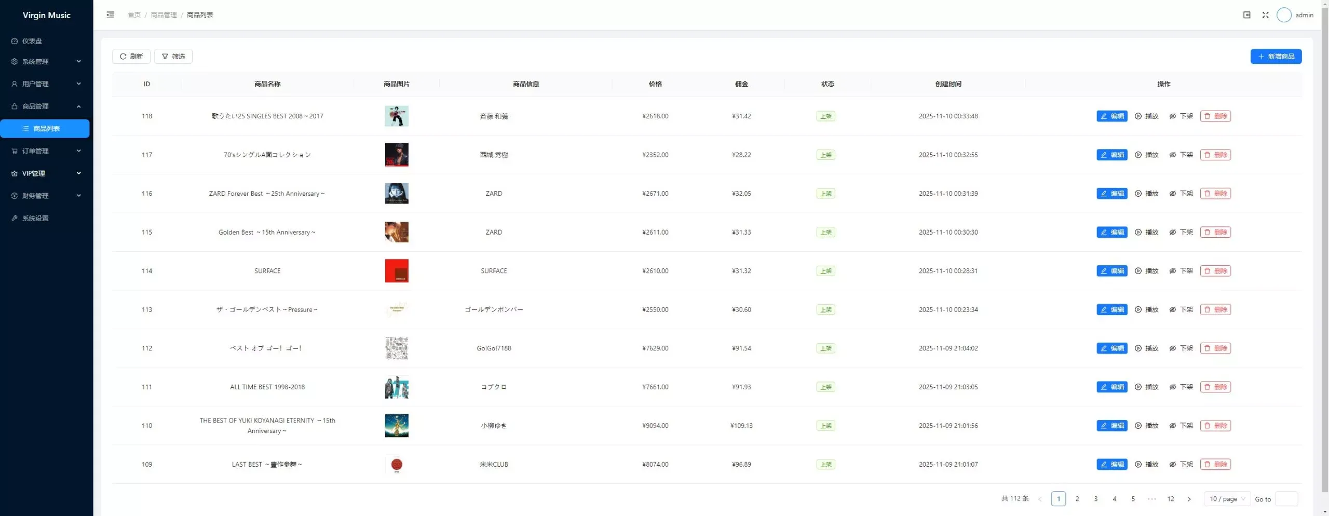Click 商品管理 breadcrumb link
This screenshot has width=1329, height=516.
click(164, 15)
